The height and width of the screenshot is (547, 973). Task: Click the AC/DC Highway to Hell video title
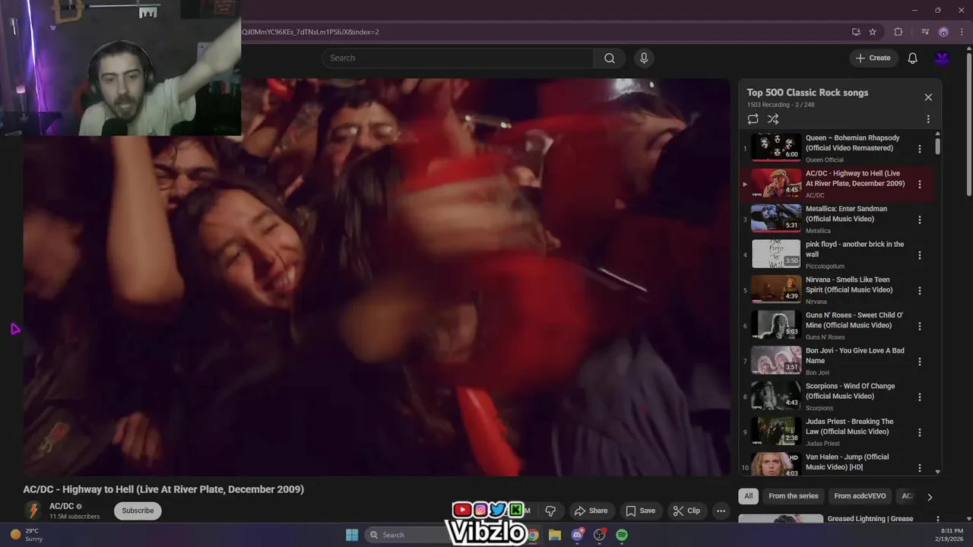point(163,489)
